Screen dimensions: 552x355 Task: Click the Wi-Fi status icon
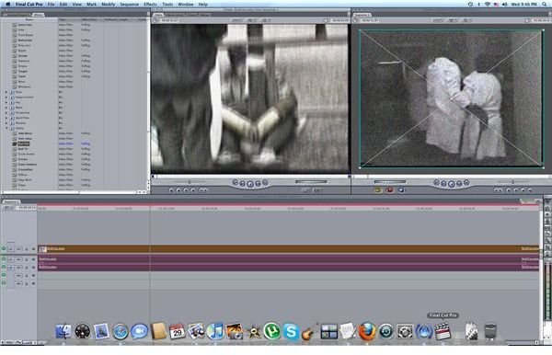point(488,5)
